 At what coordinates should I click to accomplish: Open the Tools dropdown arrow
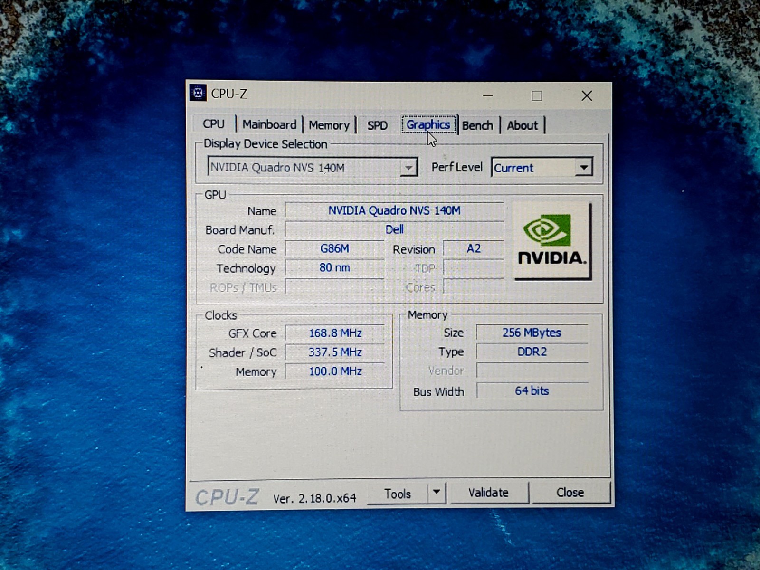tap(437, 493)
